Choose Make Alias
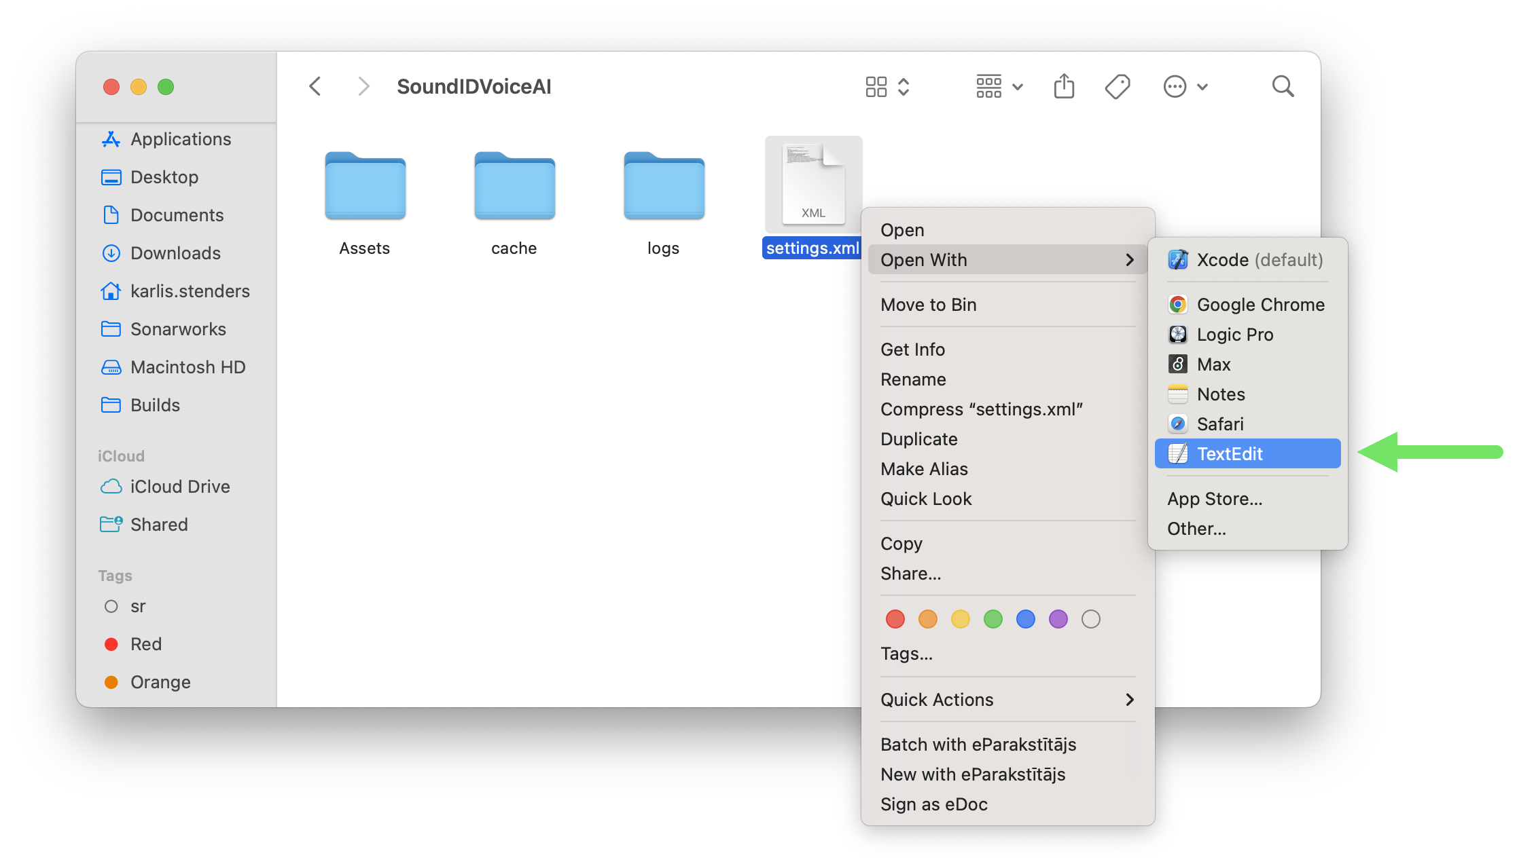Screen dimensions: 1536x862 click(x=1007, y=469)
